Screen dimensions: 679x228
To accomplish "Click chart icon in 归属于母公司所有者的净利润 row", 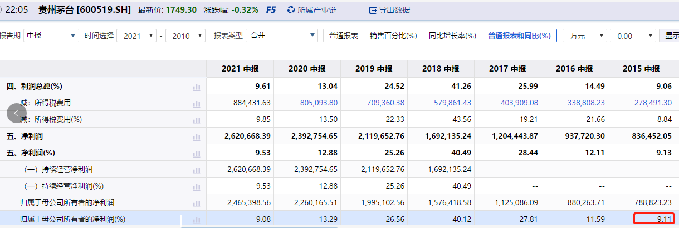I will click(196, 204).
